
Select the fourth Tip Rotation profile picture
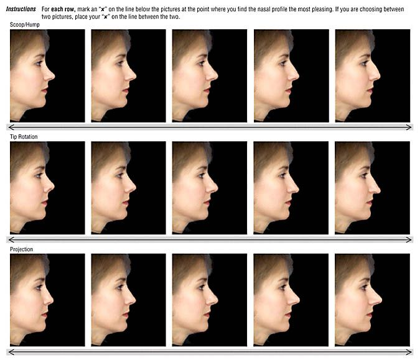coord(291,188)
